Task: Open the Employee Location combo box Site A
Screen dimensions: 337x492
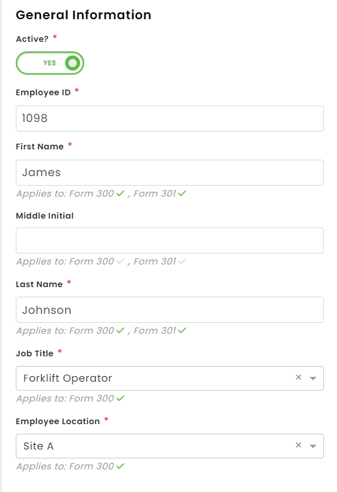Action: (x=38, y=446)
